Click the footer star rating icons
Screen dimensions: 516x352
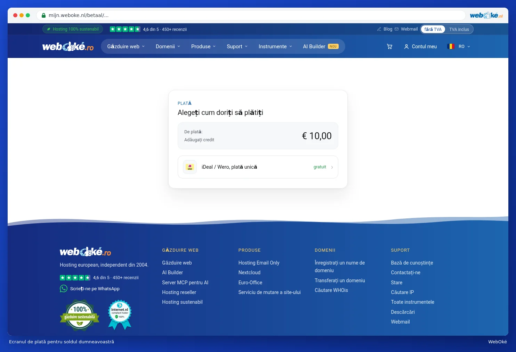click(x=75, y=278)
